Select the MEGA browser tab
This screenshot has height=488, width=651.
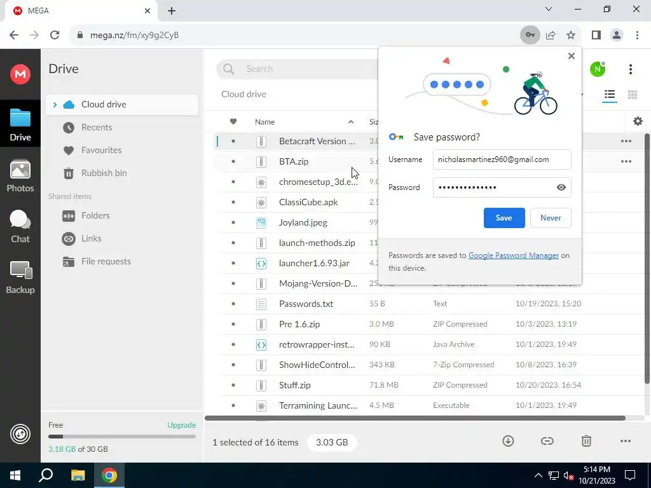coord(81,11)
